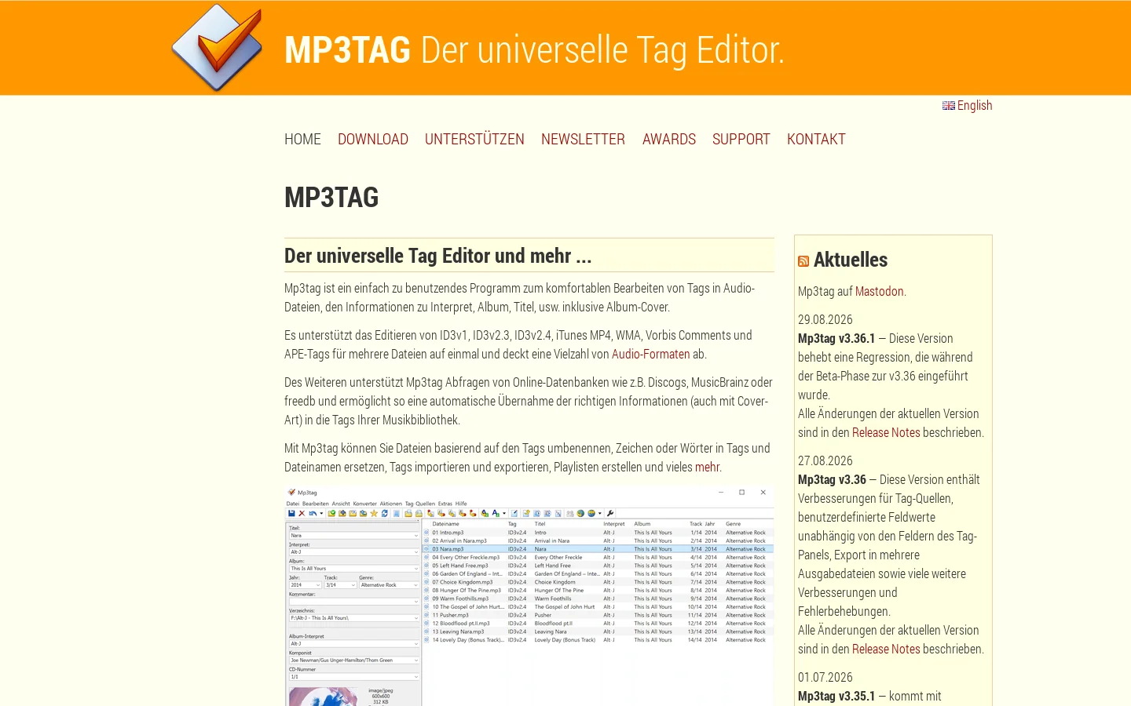The width and height of the screenshot is (1131, 706).
Task: Click the 'MP3TAG' page heading
Action: point(331,198)
